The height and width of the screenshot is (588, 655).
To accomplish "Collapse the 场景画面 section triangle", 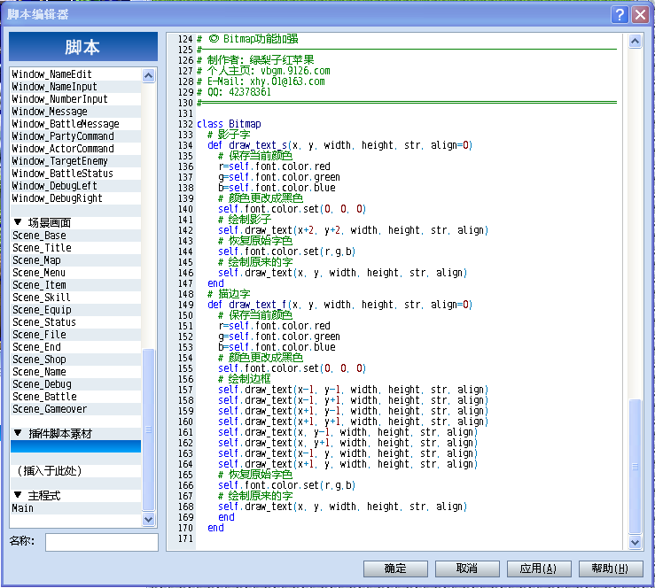I will (x=18, y=222).
